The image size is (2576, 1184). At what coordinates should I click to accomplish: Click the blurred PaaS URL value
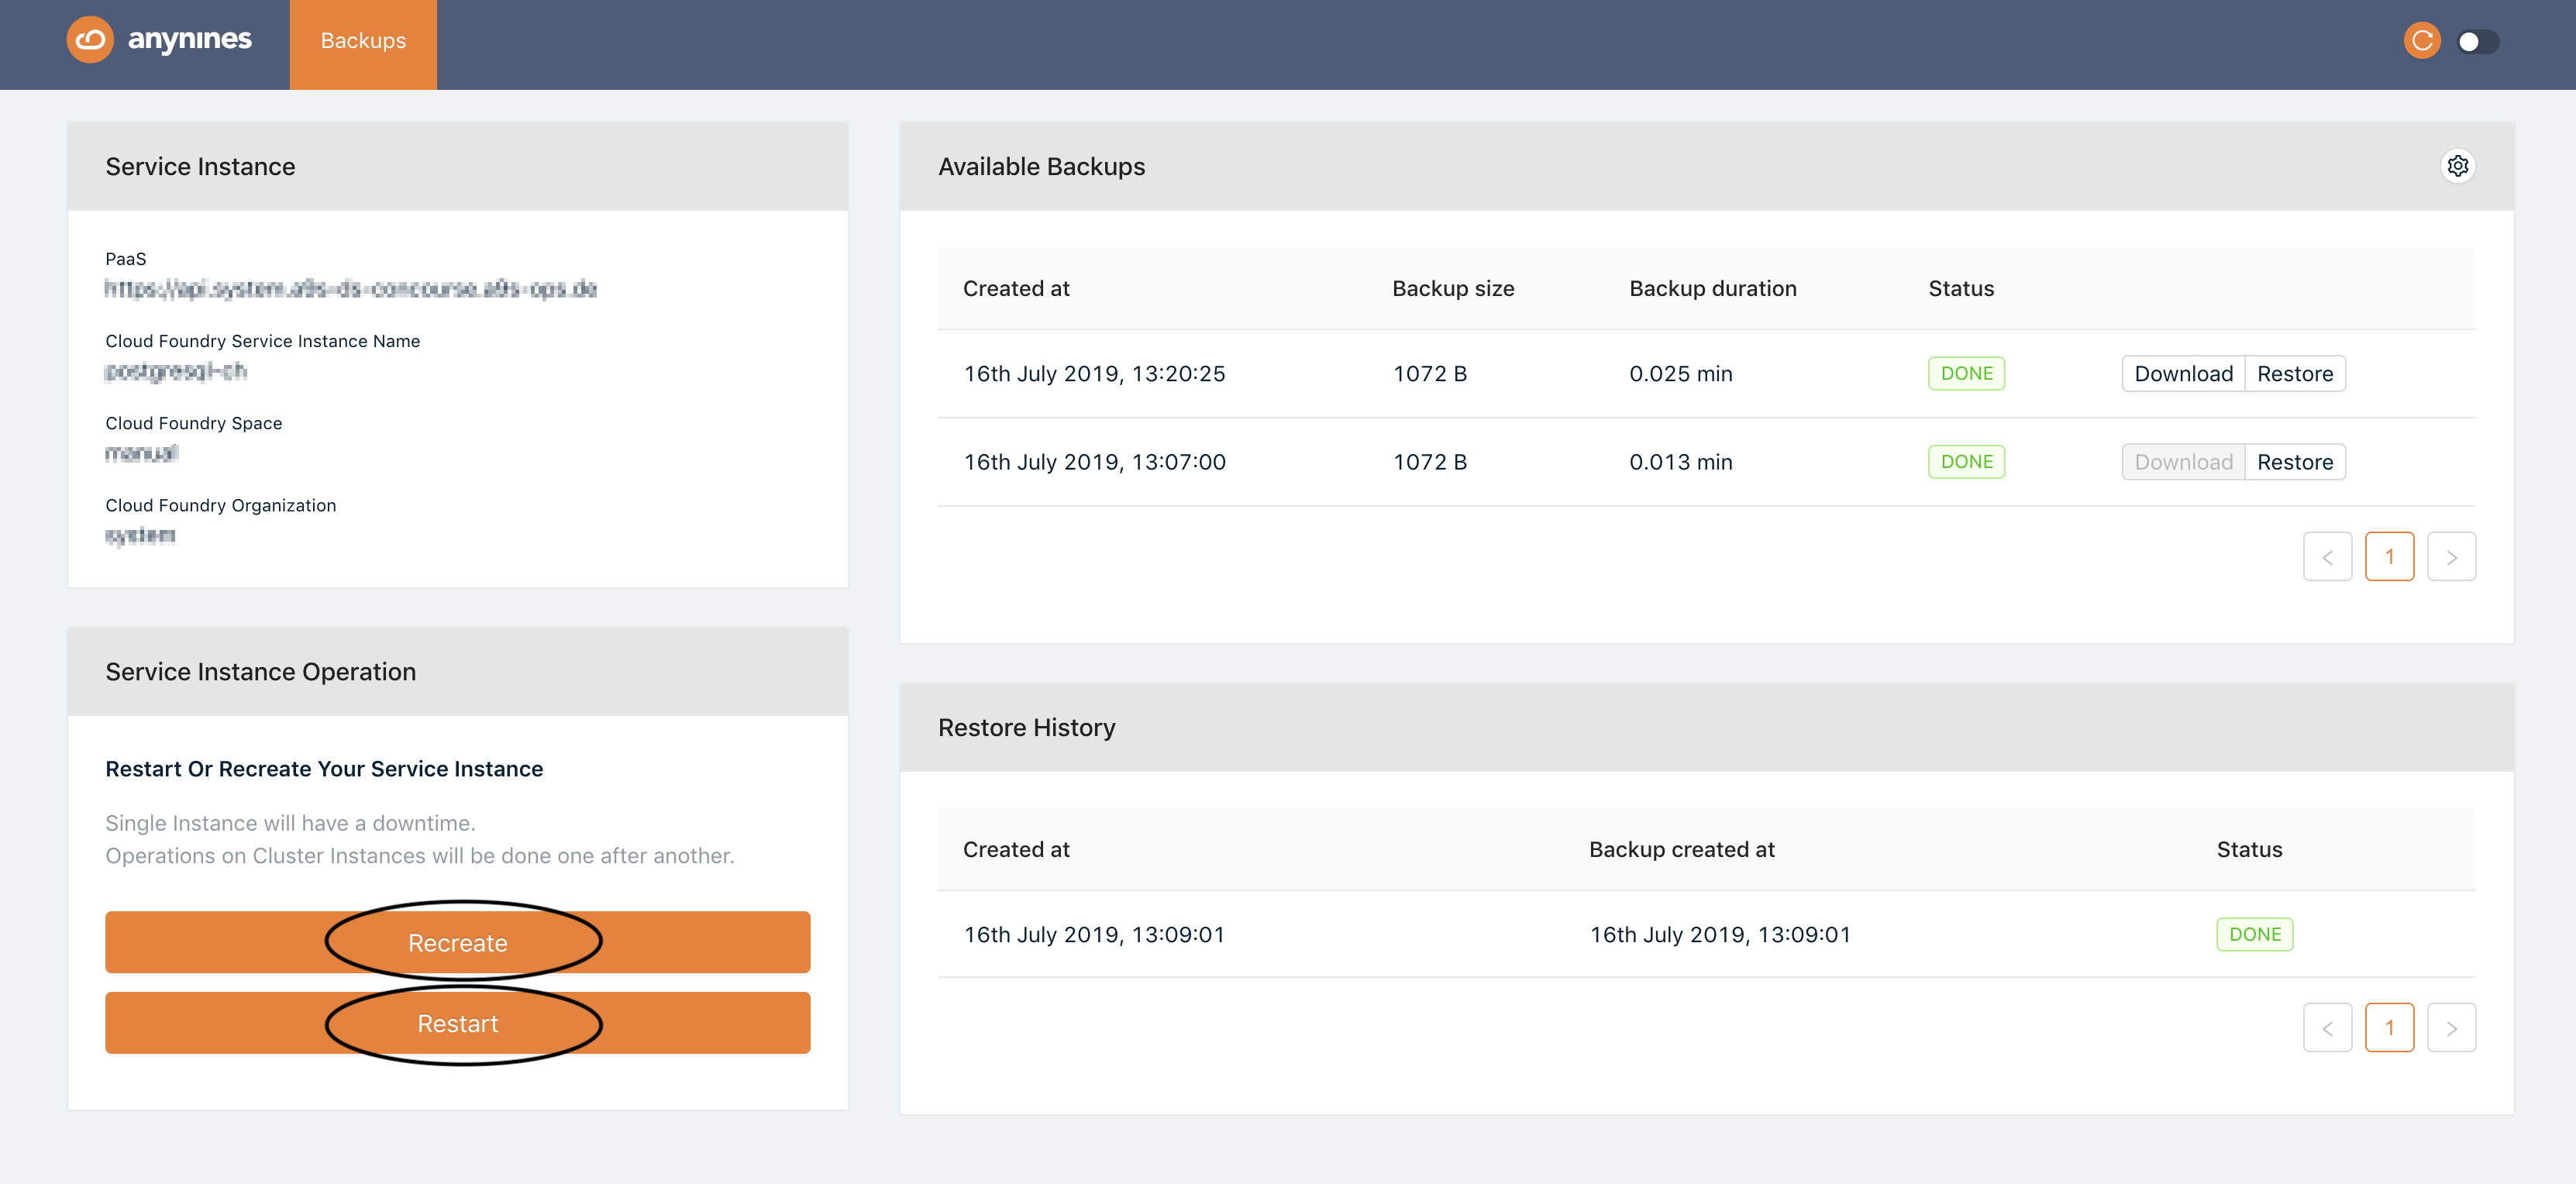coord(351,289)
